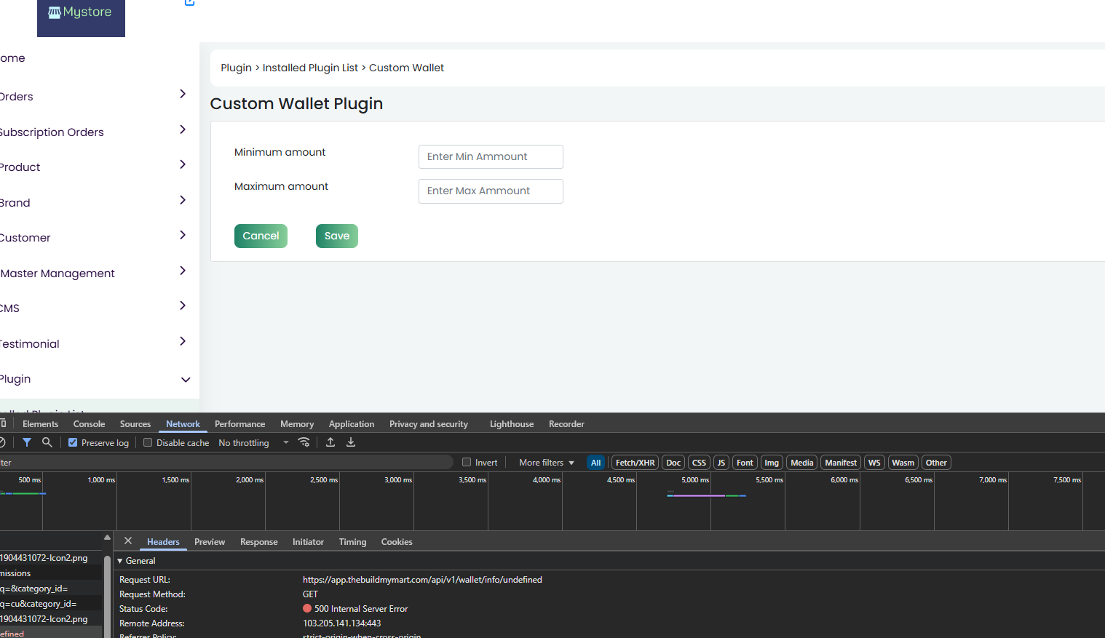Viewport: 1105px width, 638px height.
Task: Close the request details panel
Action: pyautogui.click(x=128, y=541)
